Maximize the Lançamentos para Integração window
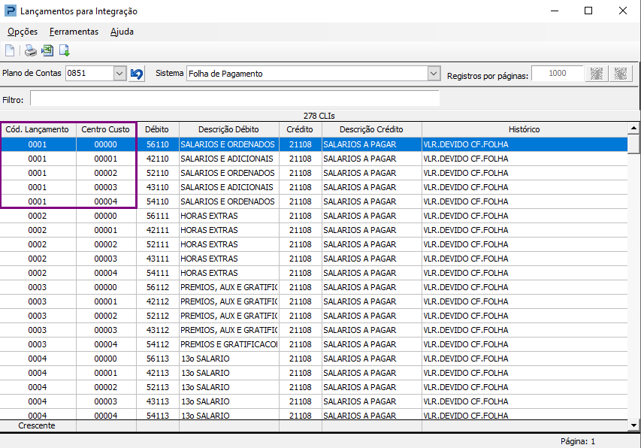The width and height of the screenshot is (641, 448). click(588, 11)
